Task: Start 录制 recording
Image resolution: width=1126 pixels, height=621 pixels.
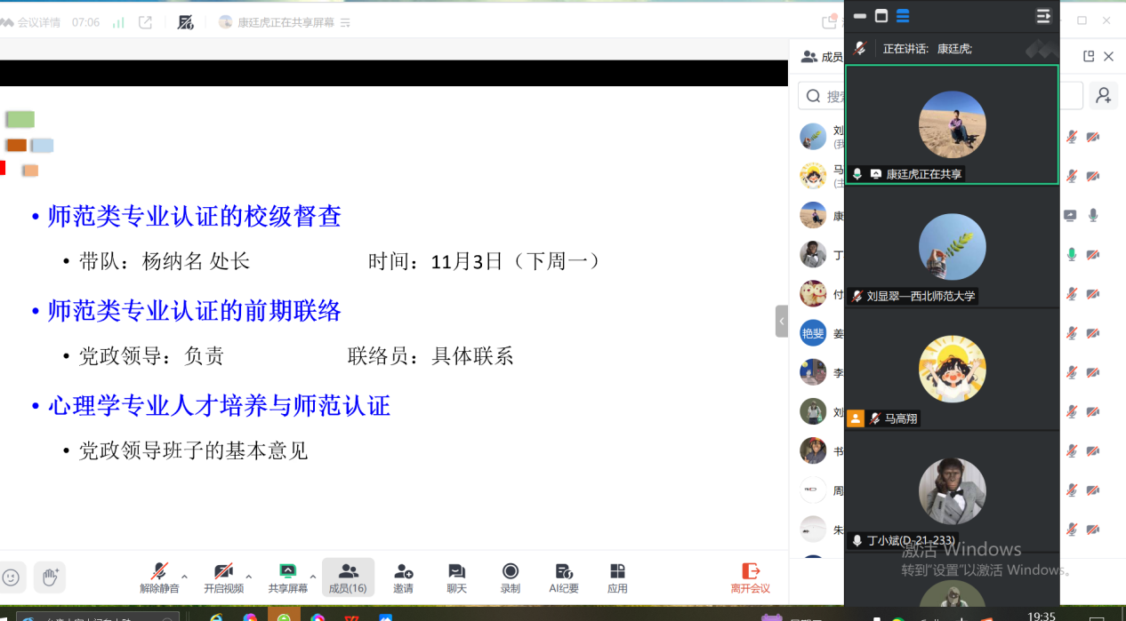Action: (x=510, y=571)
